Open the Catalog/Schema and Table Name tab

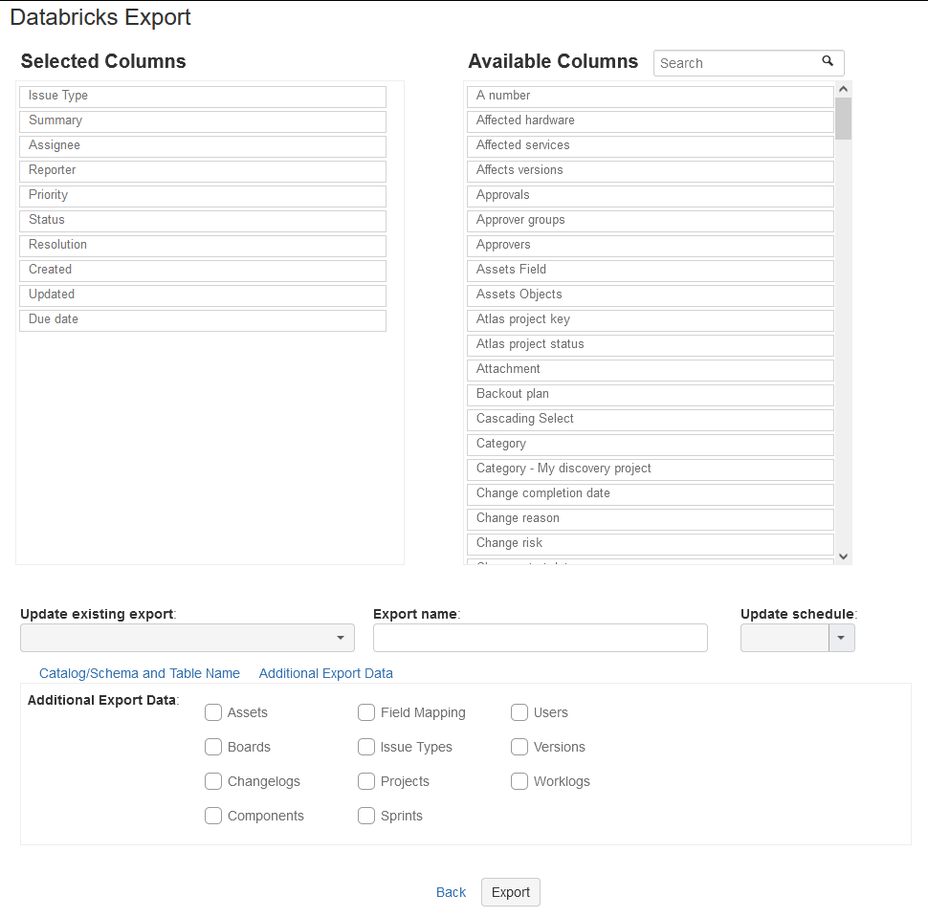point(140,673)
